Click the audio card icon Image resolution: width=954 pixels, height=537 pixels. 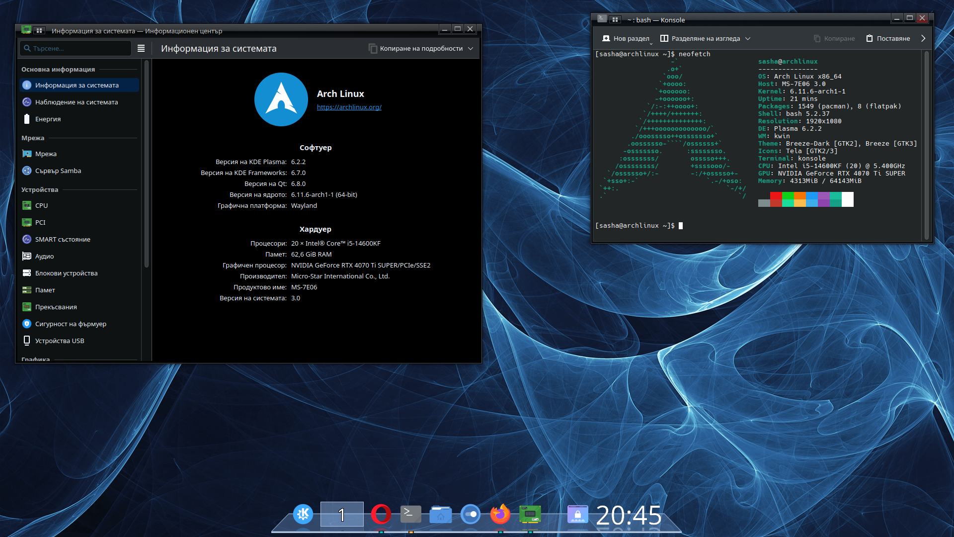(27, 256)
